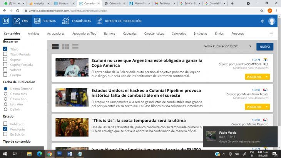The height and width of the screenshot is (158, 281).
Task: Select the Última Semana radio option
Action: [x=5, y=89]
